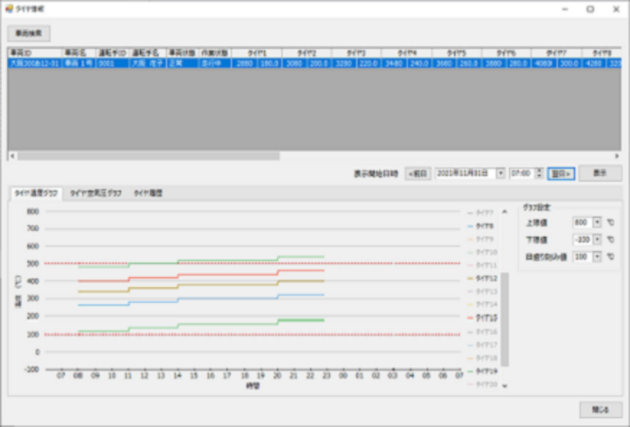Select the 車両1号 vehicle name cell
Screen dimensions: 630x427
point(79,63)
